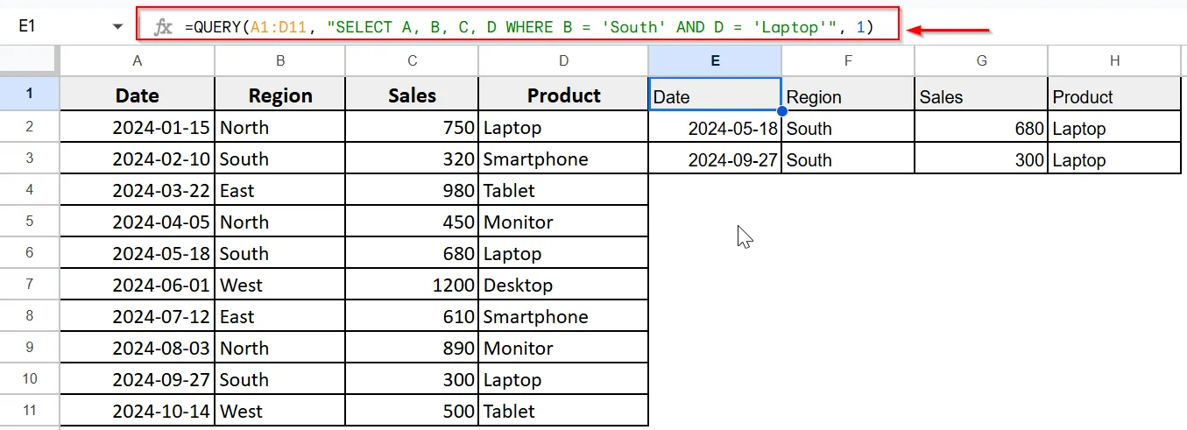
Task: Select column H header
Action: (1114, 60)
